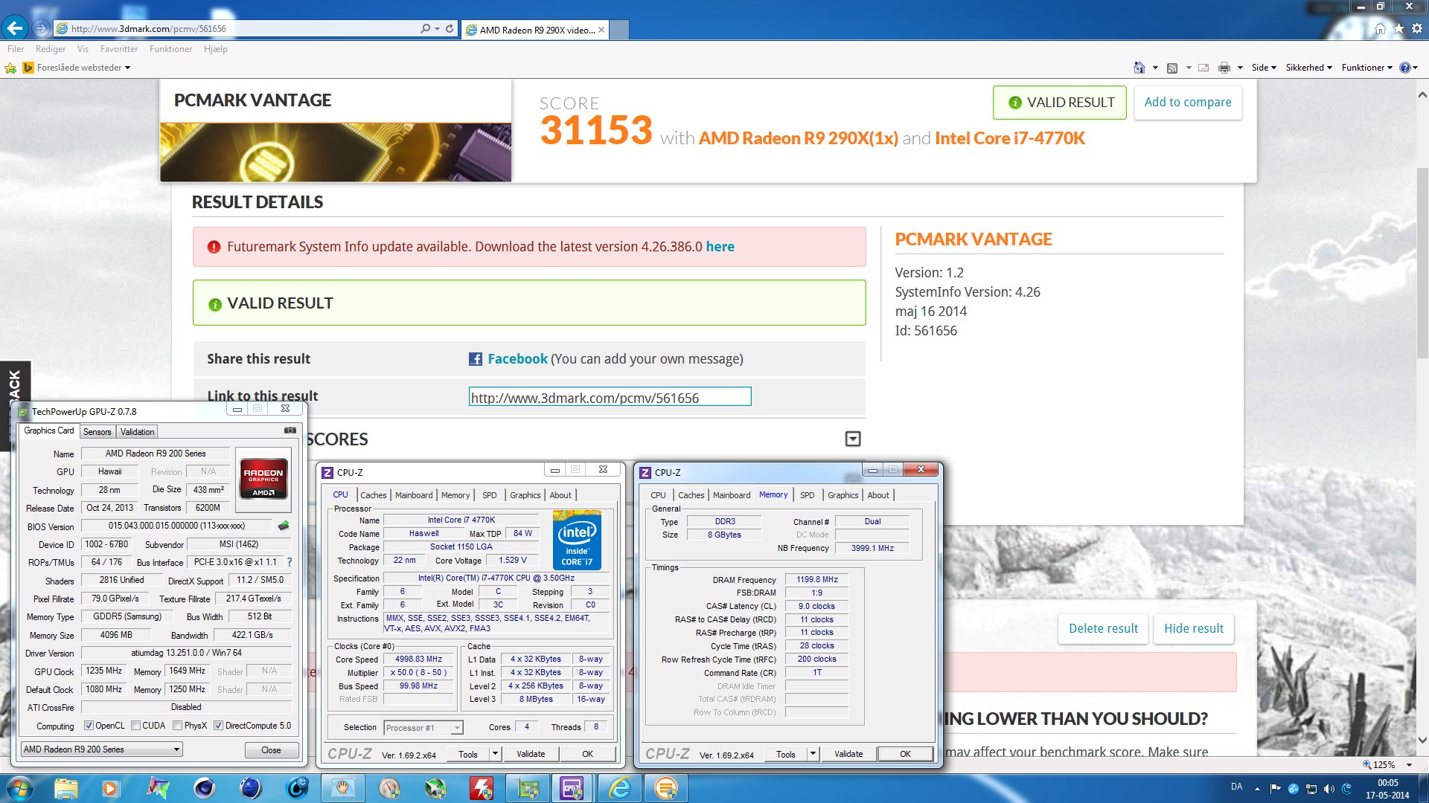Click GPU-Z screenshot camera icon

coord(290,430)
